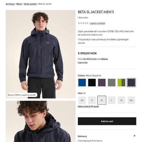Select the lime green and olive swatch
The width and height of the screenshot is (142, 142).
[x=122, y=83]
